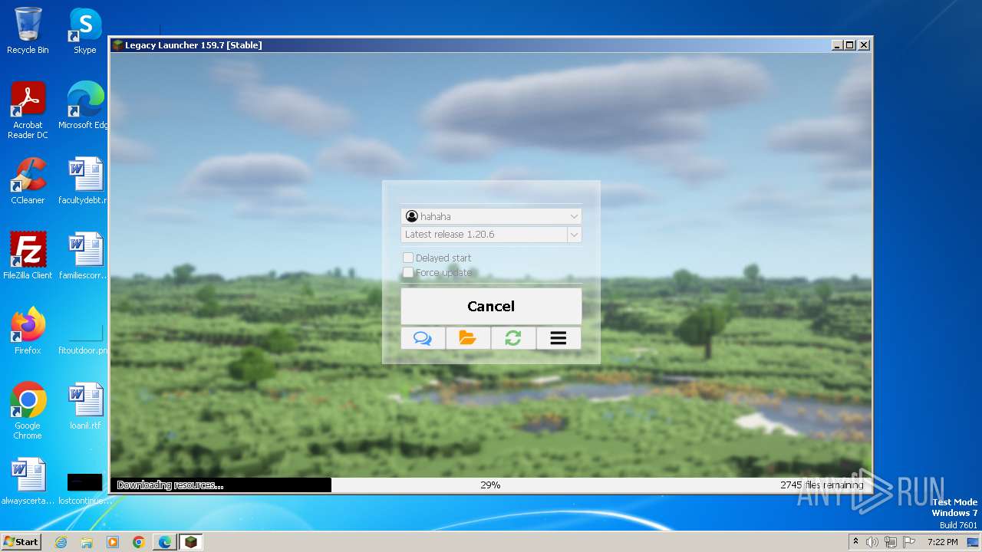Click the user avatar icon beside hahaha
The height and width of the screenshot is (552, 982).
coord(412,216)
